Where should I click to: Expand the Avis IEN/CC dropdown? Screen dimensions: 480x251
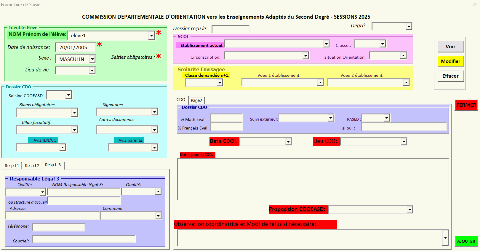63,147
